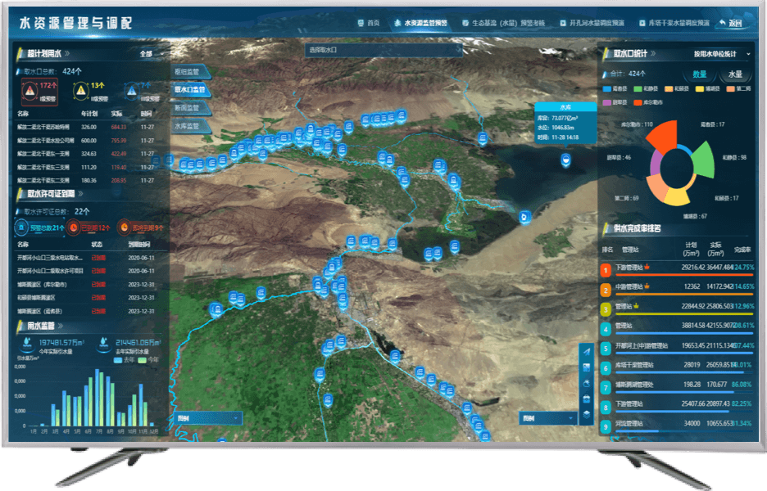Expand the 图例 legend dropdown at map bottom-left

(208, 418)
